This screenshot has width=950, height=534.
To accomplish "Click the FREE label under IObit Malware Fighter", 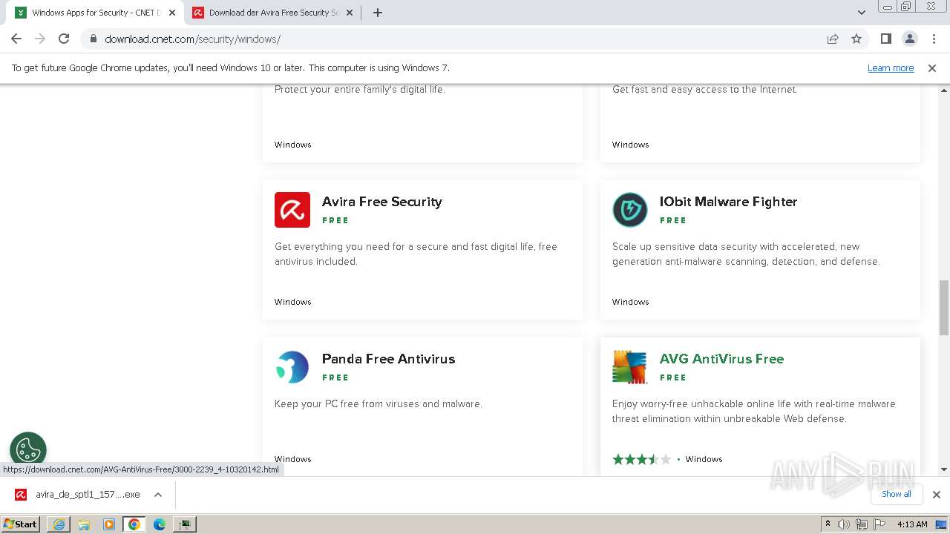I will tap(673, 220).
